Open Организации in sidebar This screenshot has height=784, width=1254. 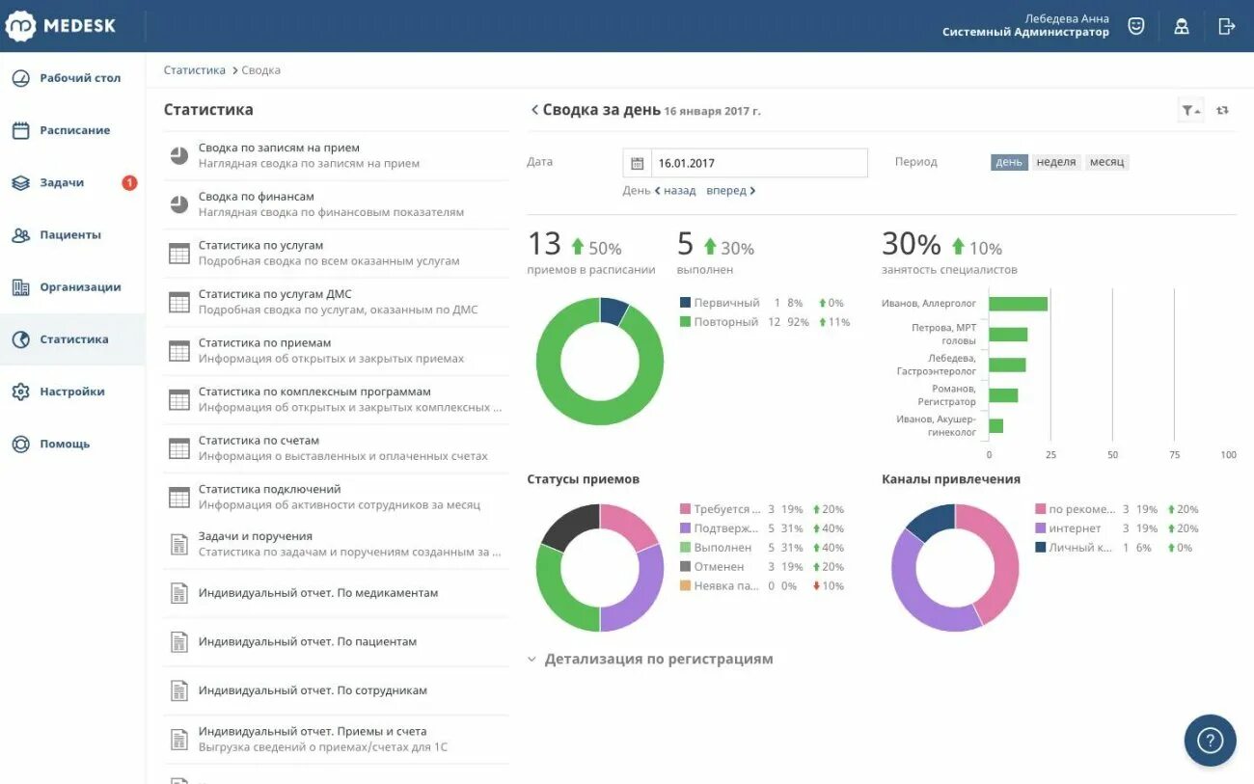pos(72,287)
